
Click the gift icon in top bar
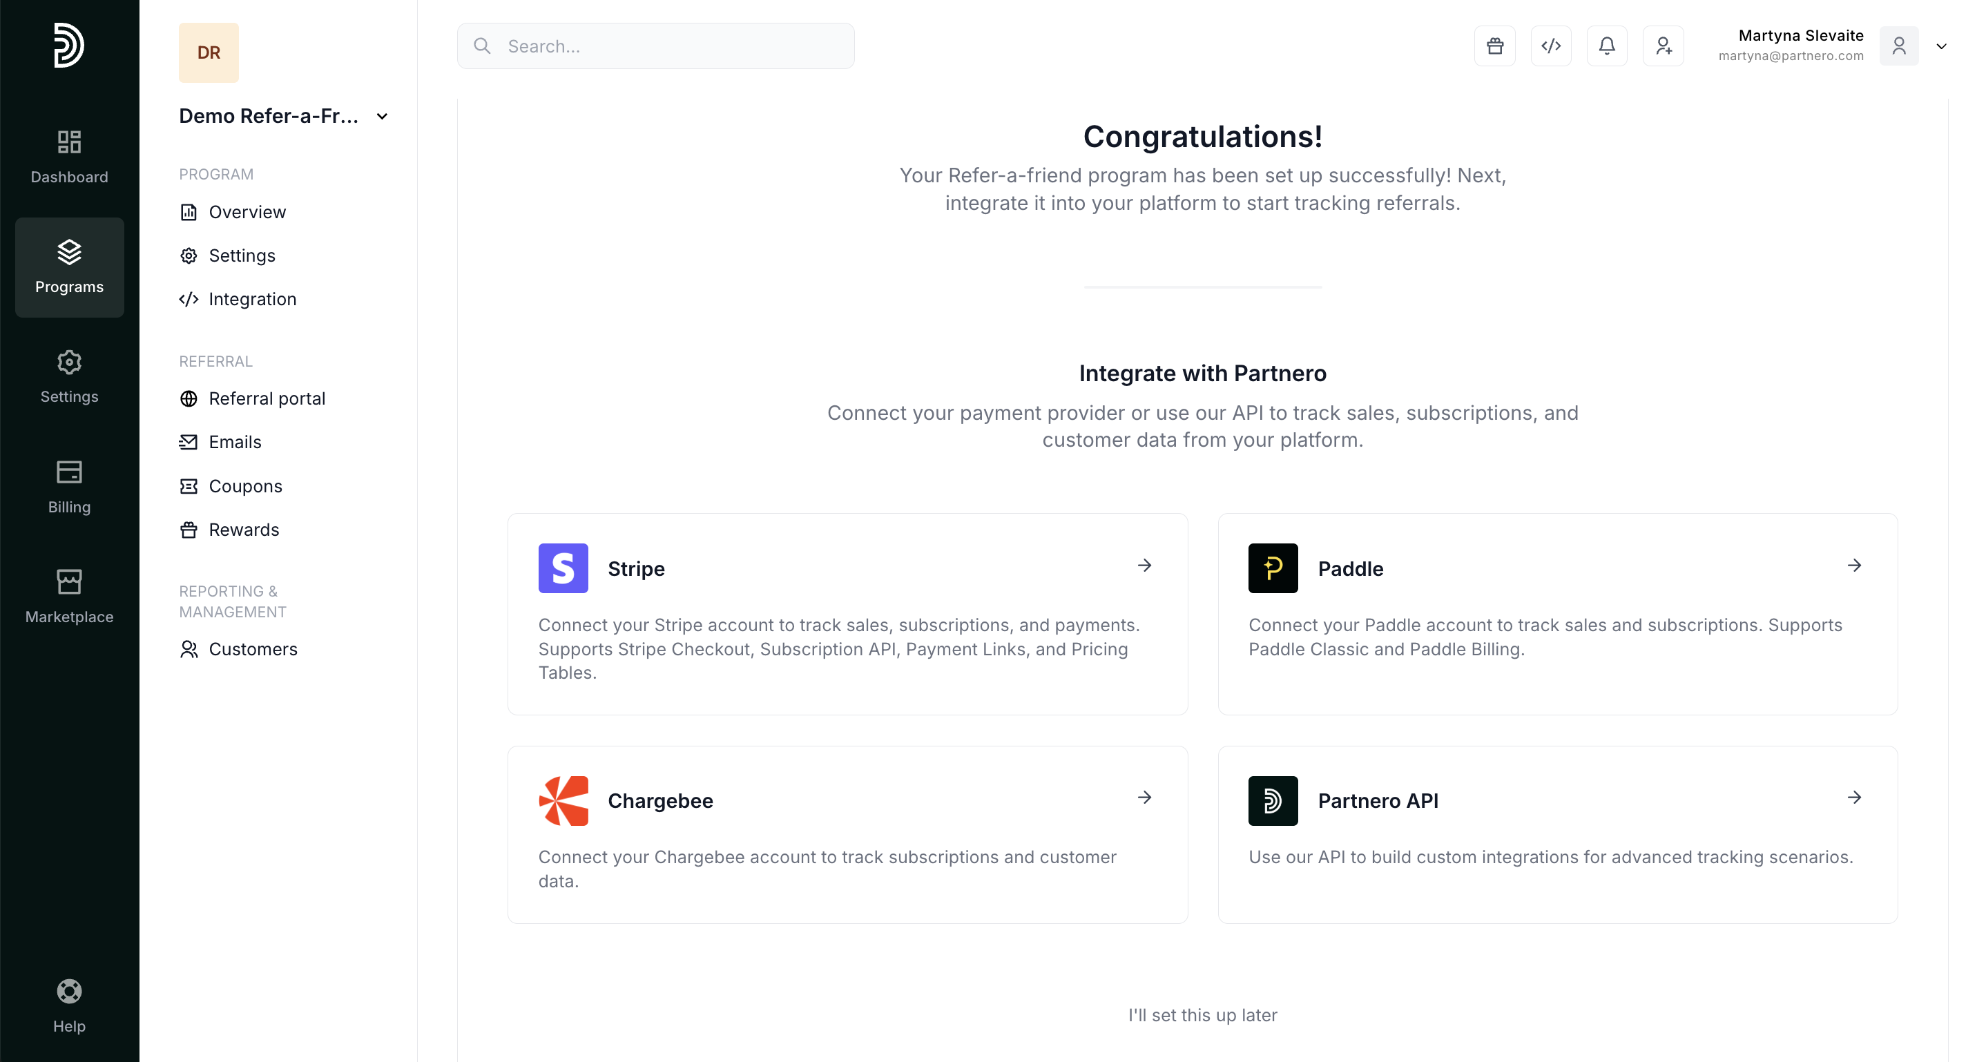pyautogui.click(x=1494, y=46)
